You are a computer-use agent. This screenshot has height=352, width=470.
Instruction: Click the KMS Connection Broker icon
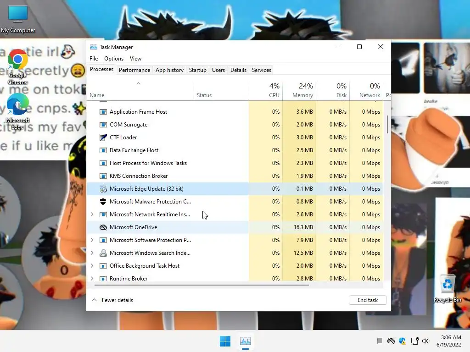tap(103, 176)
